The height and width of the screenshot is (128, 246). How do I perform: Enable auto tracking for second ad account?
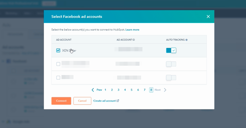pos(171,64)
